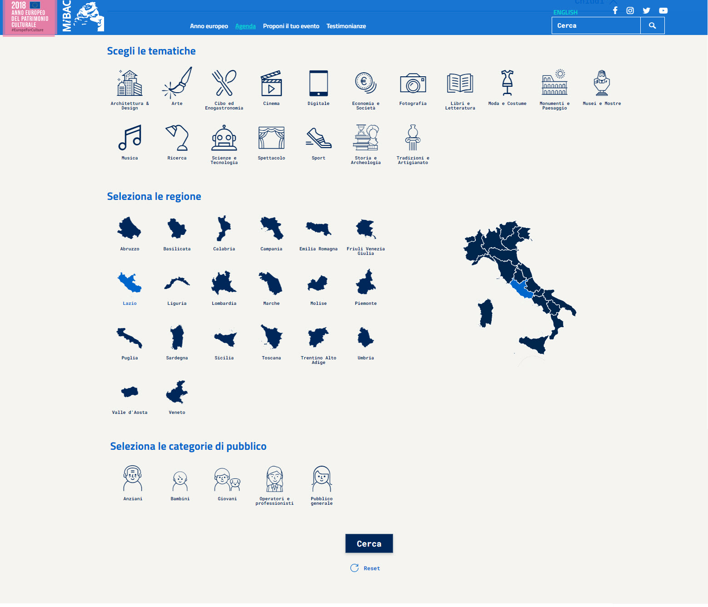Open the Agenda menu item
This screenshot has height=607, width=708.
pos(245,26)
